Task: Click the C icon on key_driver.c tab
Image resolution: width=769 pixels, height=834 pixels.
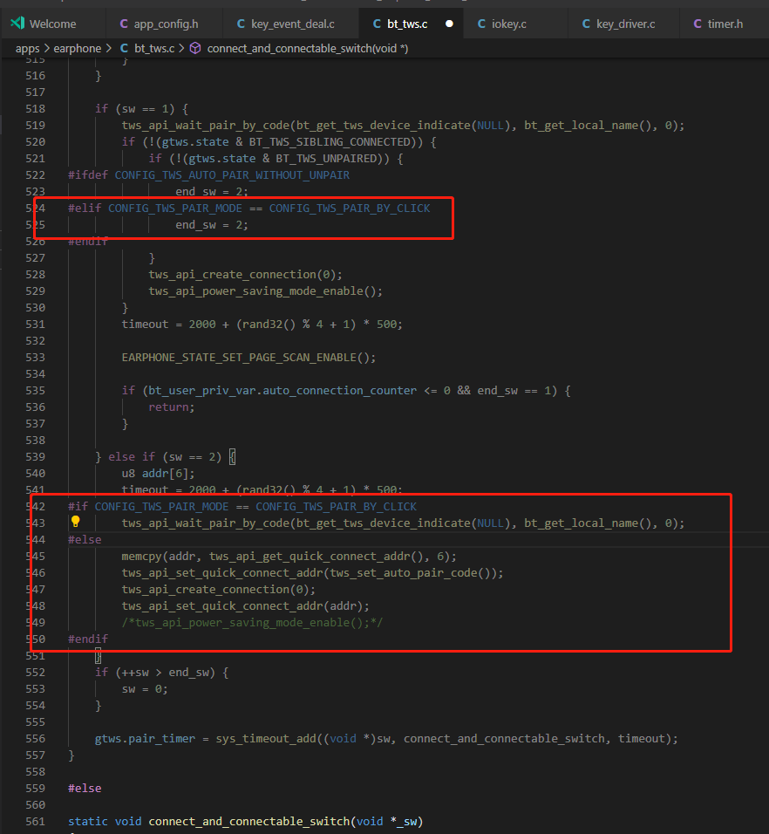Action: 586,24
